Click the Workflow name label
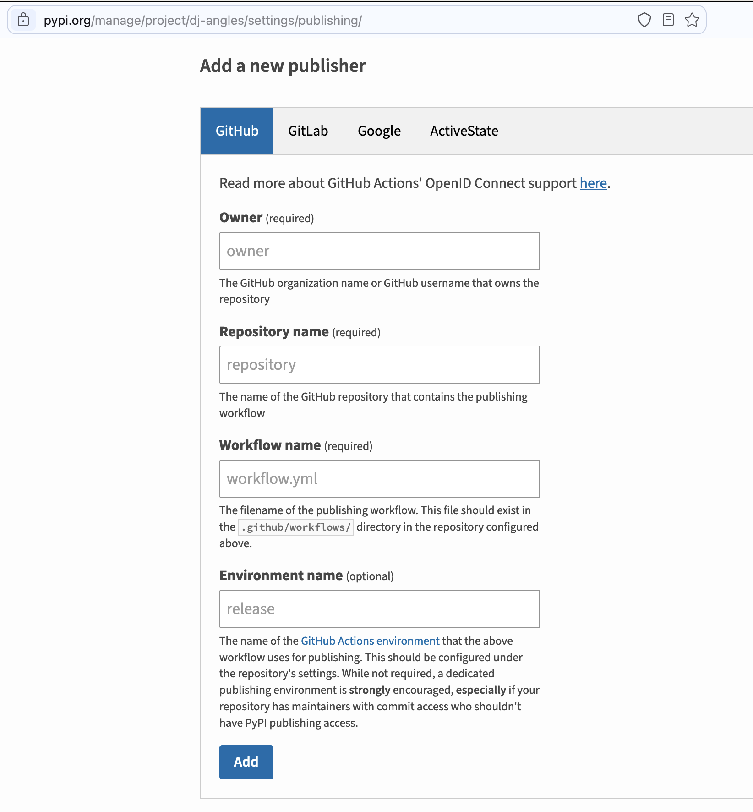 click(x=270, y=445)
